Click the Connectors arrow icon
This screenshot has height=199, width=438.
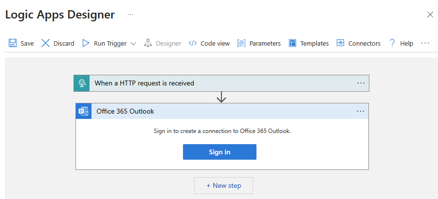point(341,43)
